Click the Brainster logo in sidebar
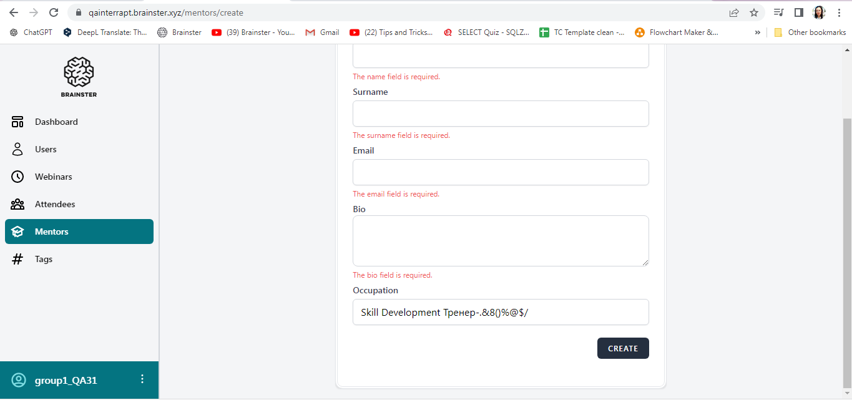The height and width of the screenshot is (400, 852). [x=79, y=77]
